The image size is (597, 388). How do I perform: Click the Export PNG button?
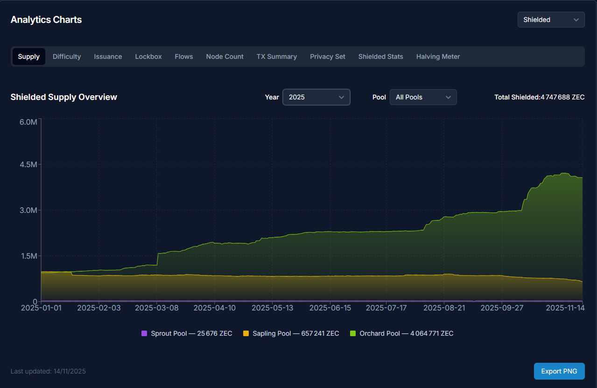click(559, 371)
